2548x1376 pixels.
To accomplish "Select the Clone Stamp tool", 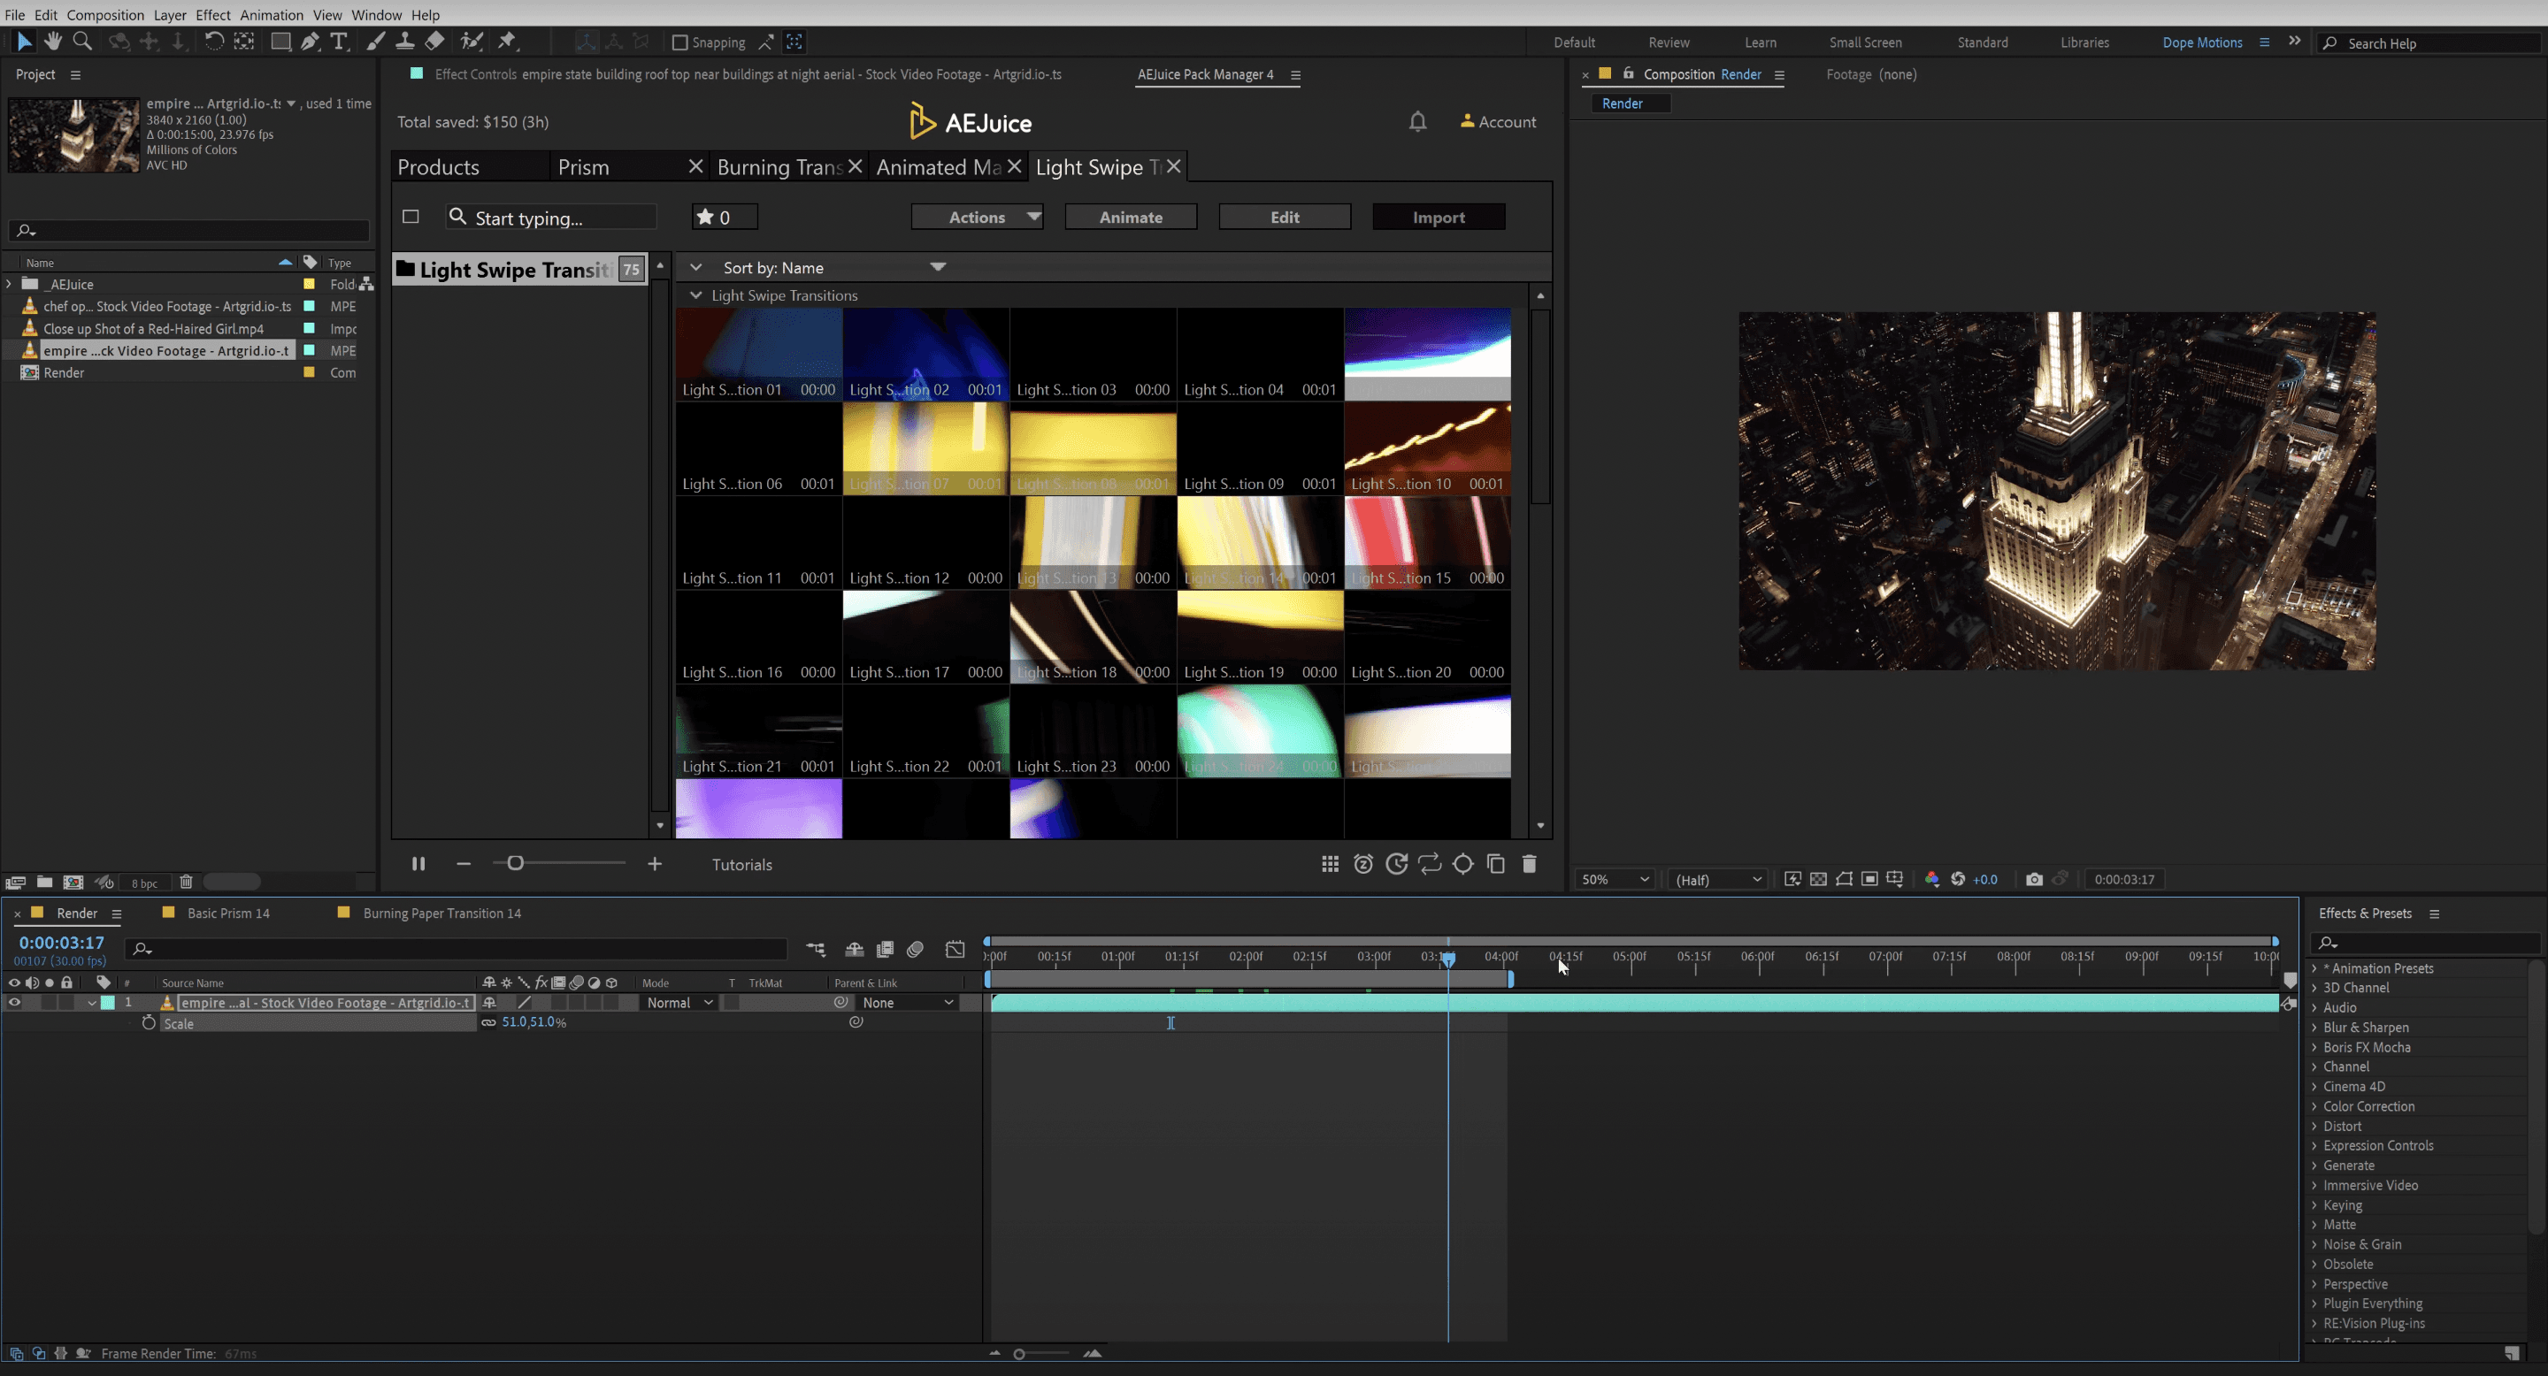I will pyautogui.click(x=404, y=41).
